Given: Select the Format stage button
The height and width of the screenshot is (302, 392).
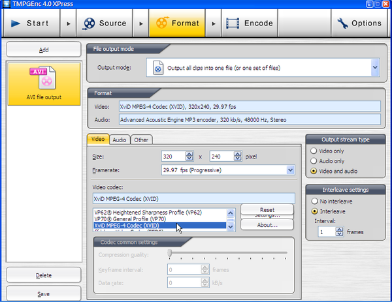Looking at the screenshot, I should coord(177,23).
